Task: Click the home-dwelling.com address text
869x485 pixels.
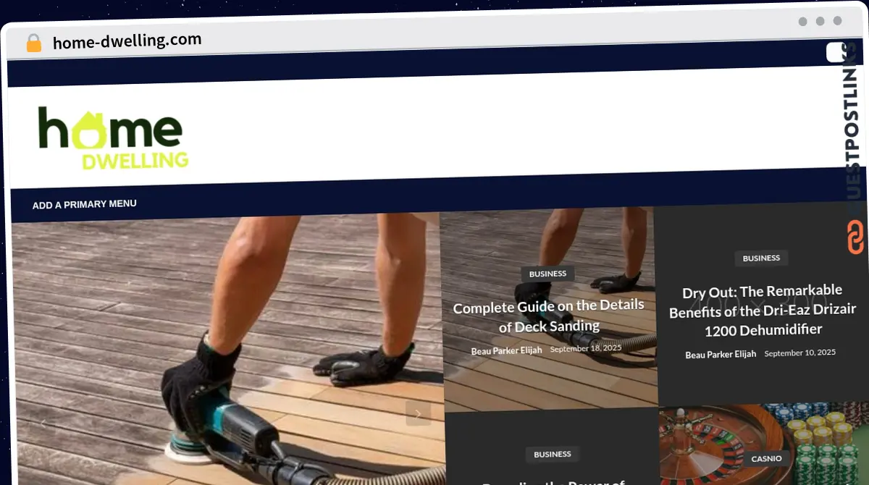Action: [x=127, y=41]
